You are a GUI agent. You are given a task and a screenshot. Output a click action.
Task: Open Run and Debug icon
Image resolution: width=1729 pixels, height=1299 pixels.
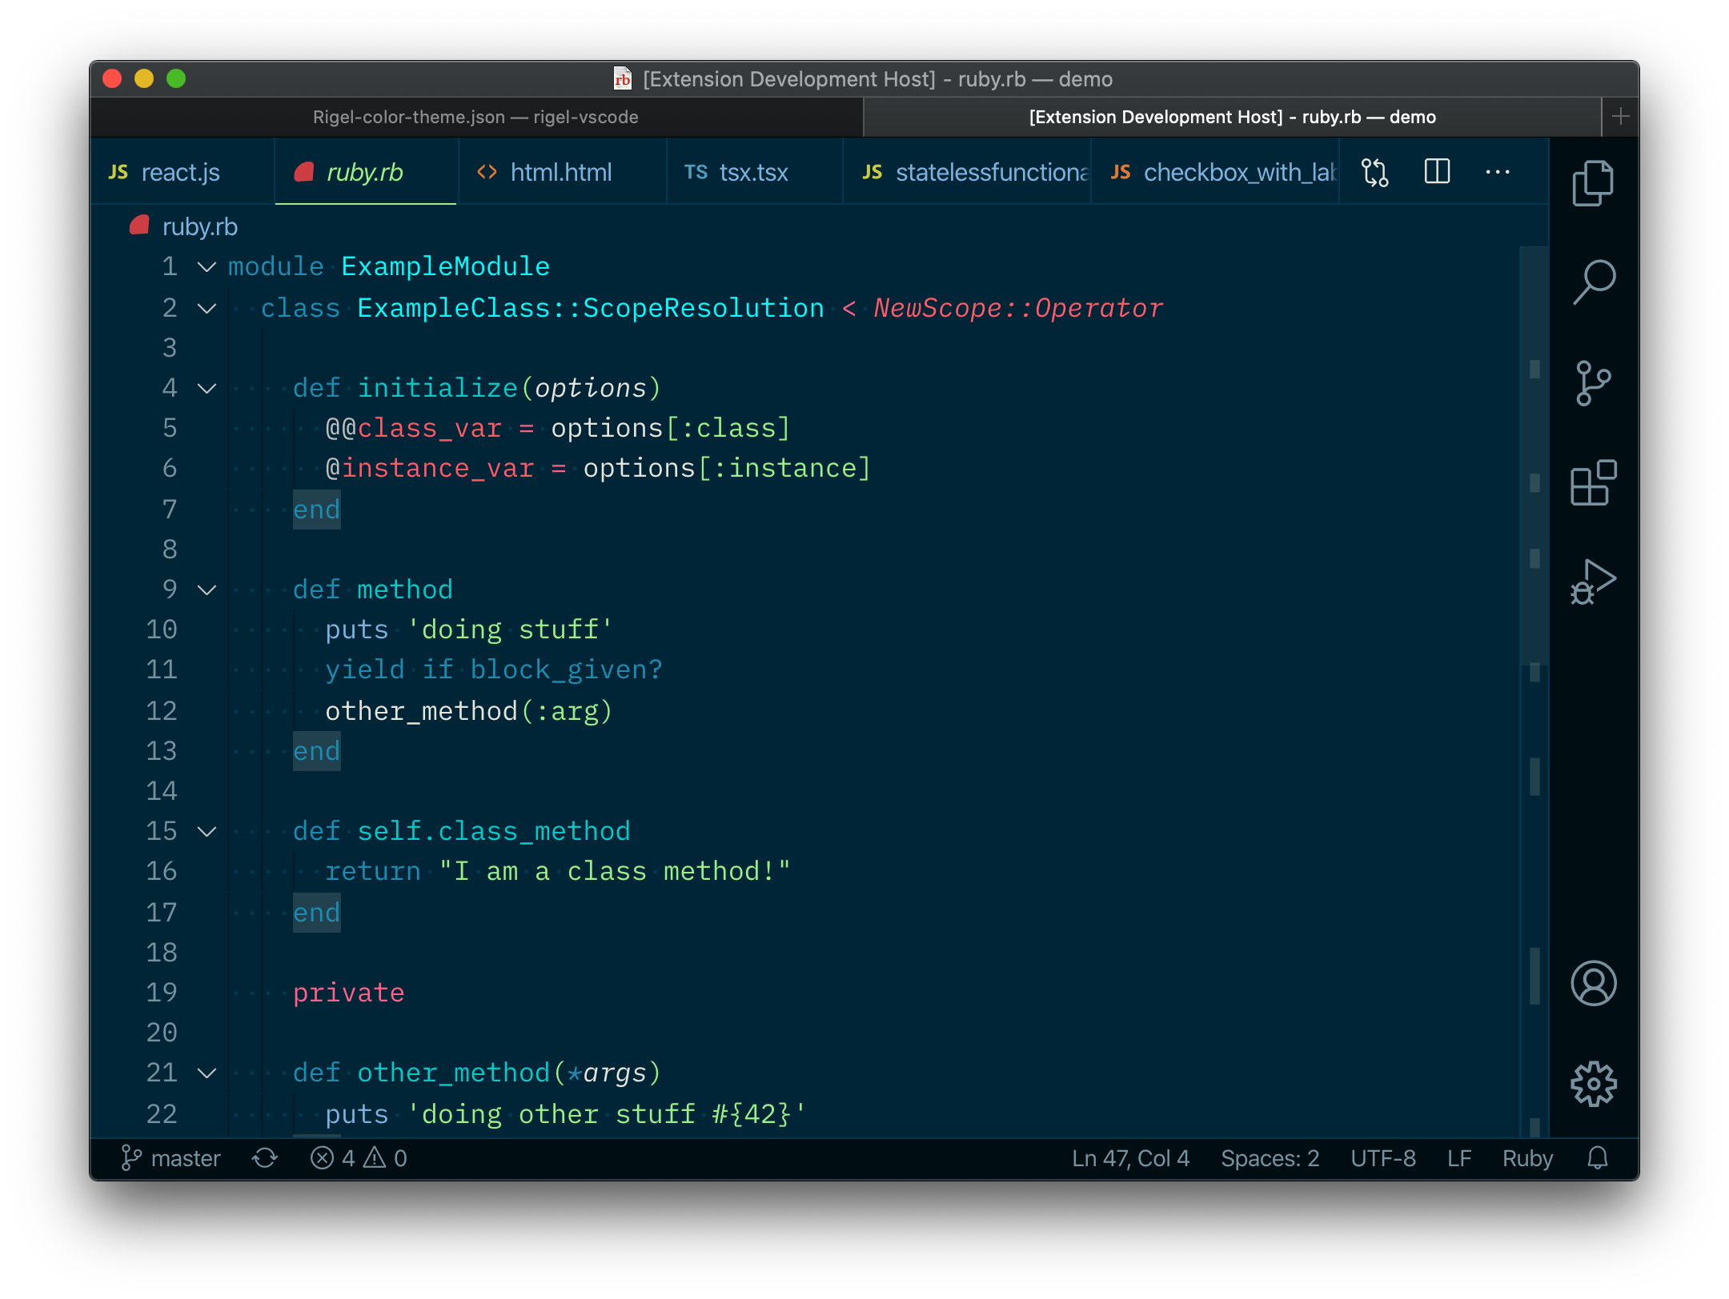pyautogui.click(x=1592, y=582)
